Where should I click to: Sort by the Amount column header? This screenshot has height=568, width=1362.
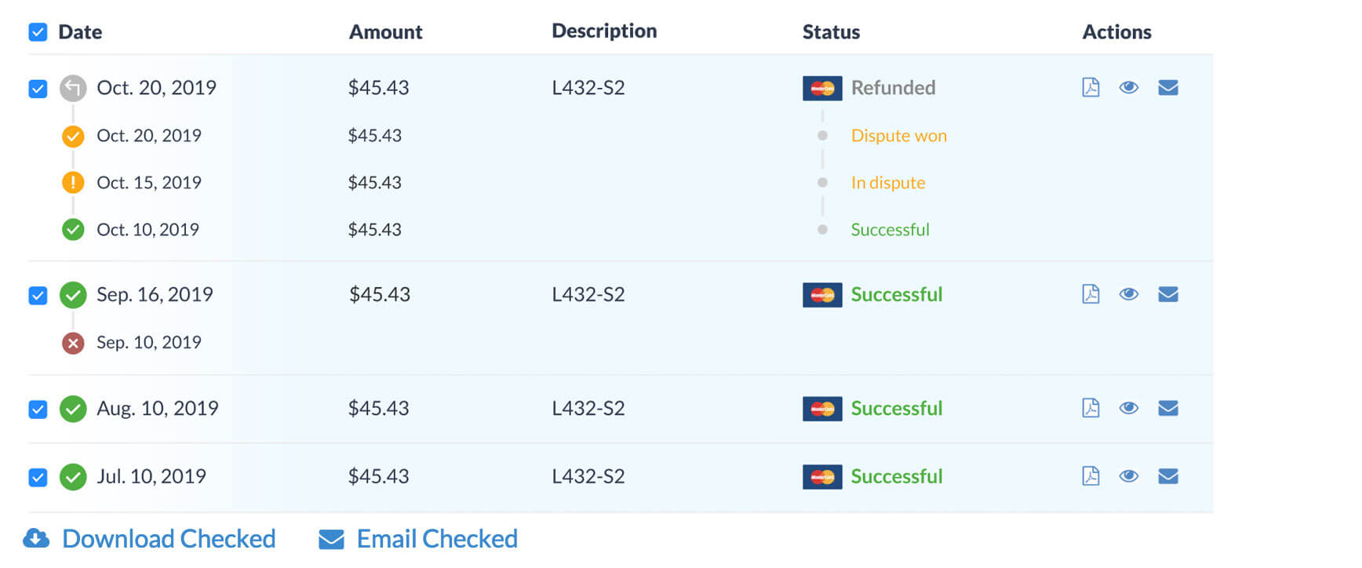point(385,32)
